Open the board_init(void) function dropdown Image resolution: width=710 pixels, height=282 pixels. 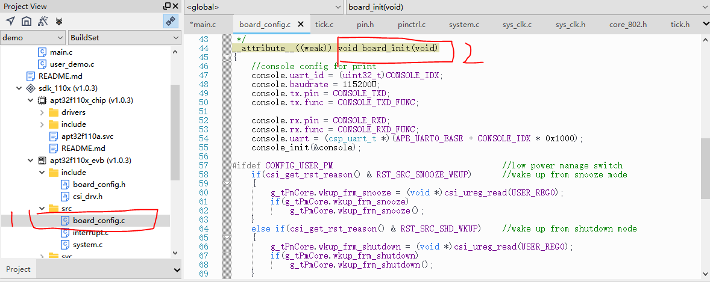click(x=527, y=7)
